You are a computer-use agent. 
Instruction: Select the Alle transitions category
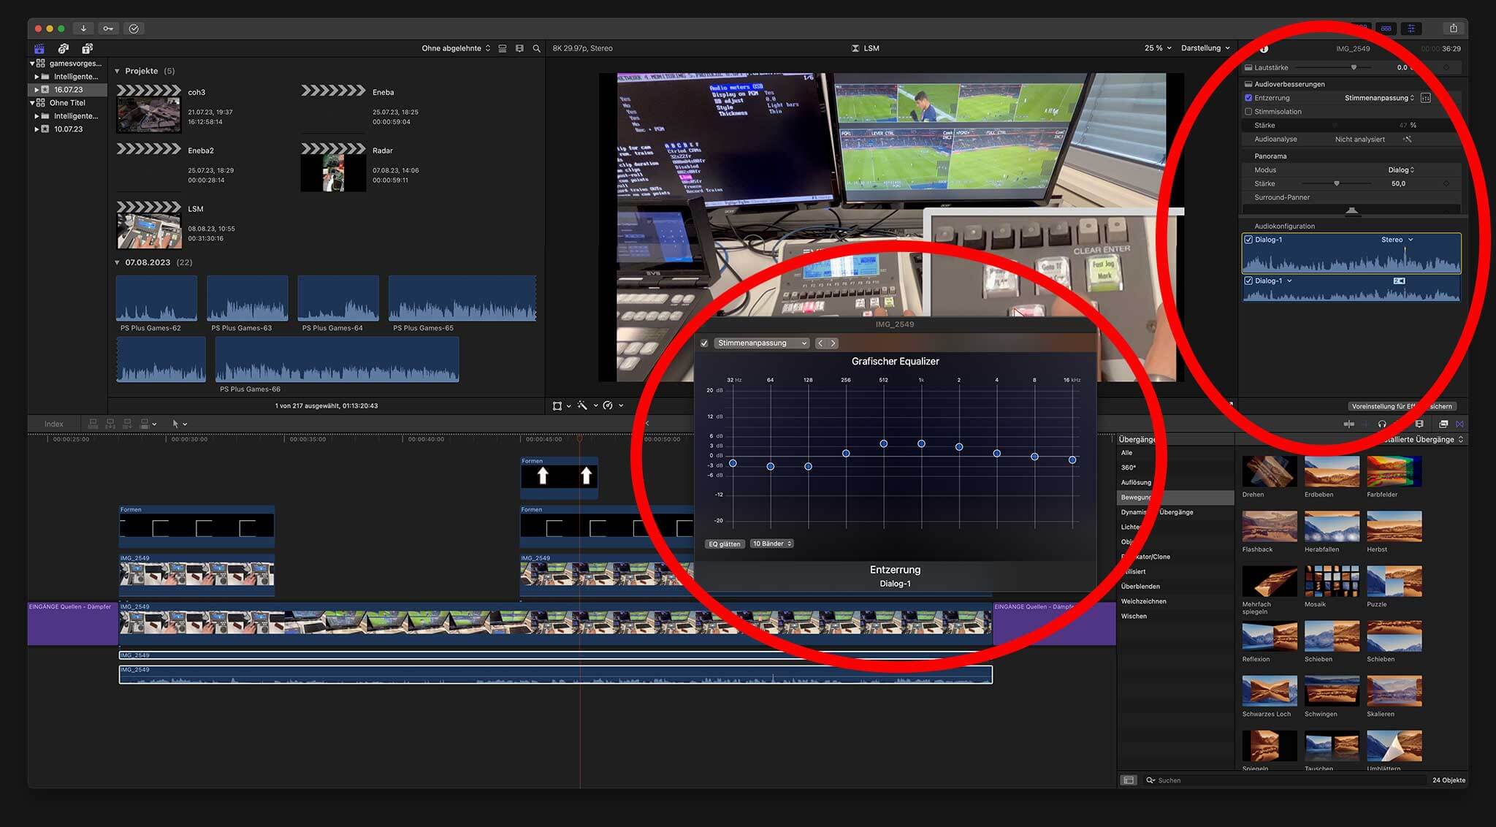point(1127,453)
